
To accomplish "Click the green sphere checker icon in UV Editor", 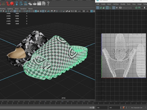I will [136, 8].
